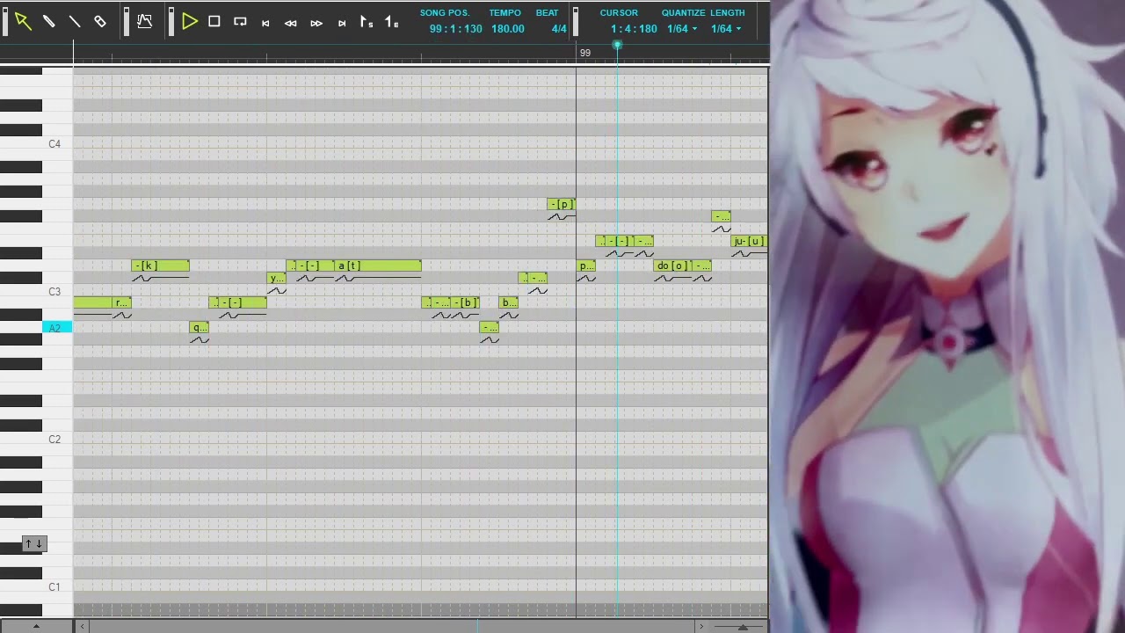The image size is (1125, 633).
Task: Click the horizontal scrollbar track
Action: pyautogui.click(x=391, y=627)
